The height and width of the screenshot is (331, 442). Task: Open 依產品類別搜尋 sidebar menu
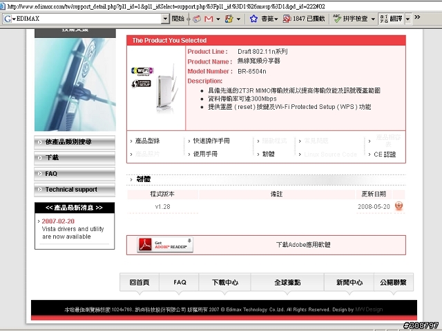[x=75, y=142]
